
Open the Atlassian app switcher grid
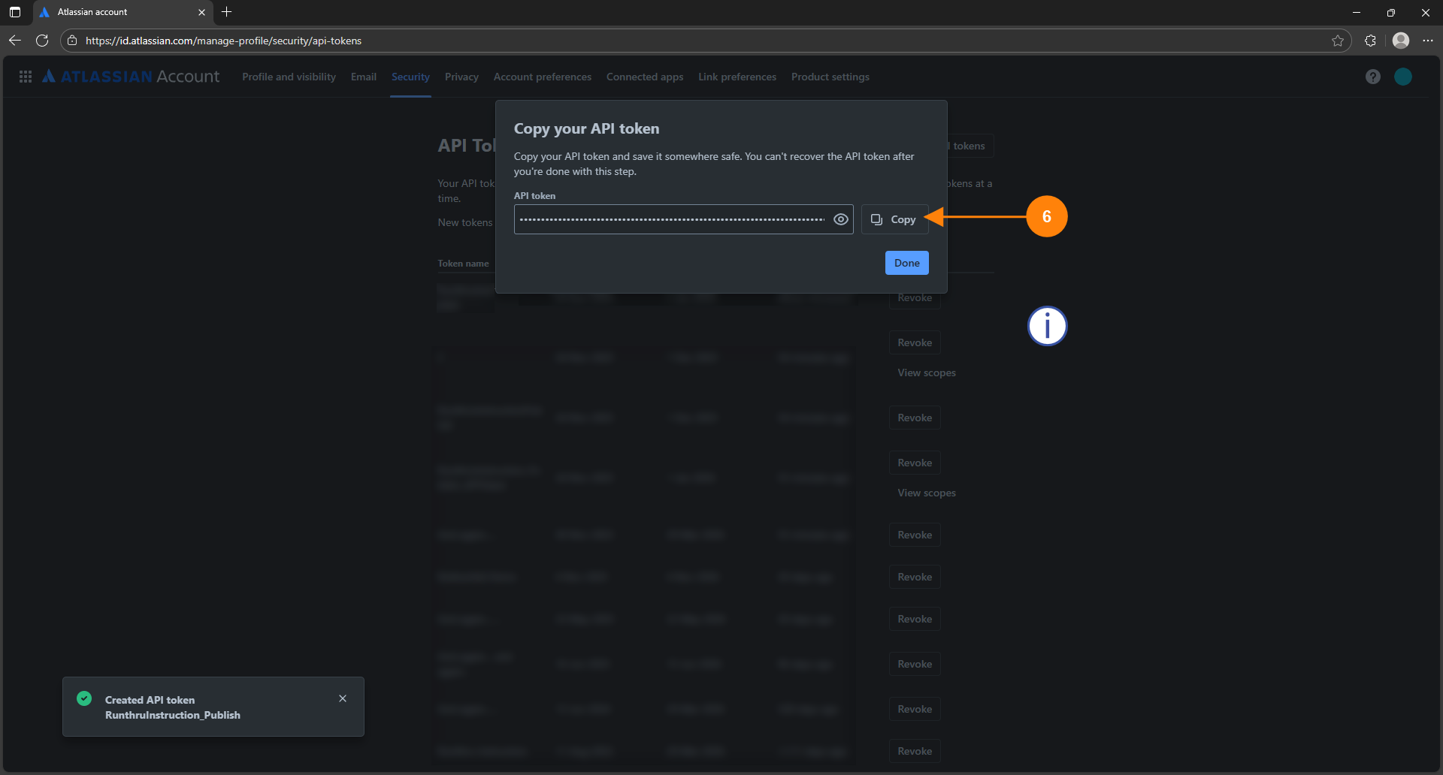(x=26, y=77)
